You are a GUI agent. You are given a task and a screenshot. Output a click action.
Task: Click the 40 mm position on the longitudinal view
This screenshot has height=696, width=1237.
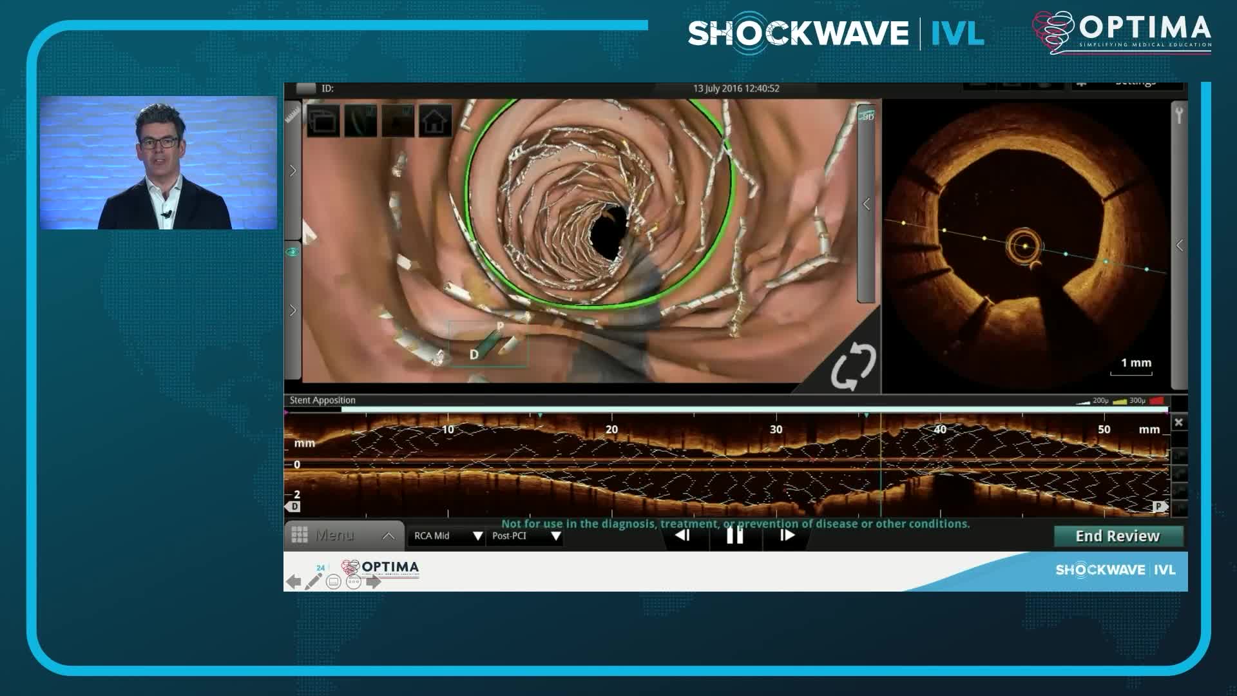click(940, 430)
